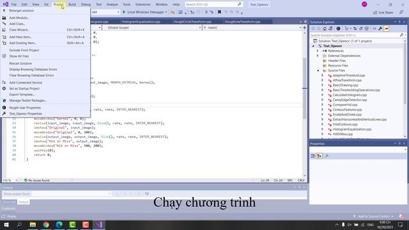Open Chrome from the taskbar
409x230 pixels.
tap(46, 224)
